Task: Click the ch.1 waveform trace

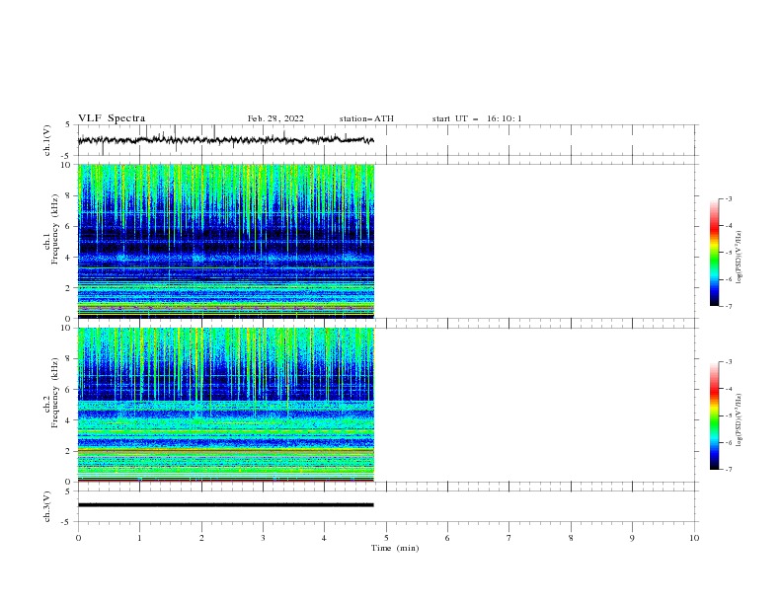Action: (x=225, y=140)
